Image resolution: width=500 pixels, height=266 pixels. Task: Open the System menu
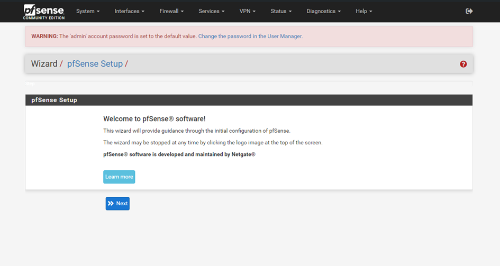88,11
